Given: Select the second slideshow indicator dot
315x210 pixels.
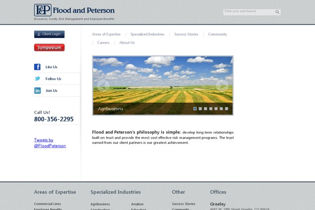Looking at the screenshot, I should point(200,109).
